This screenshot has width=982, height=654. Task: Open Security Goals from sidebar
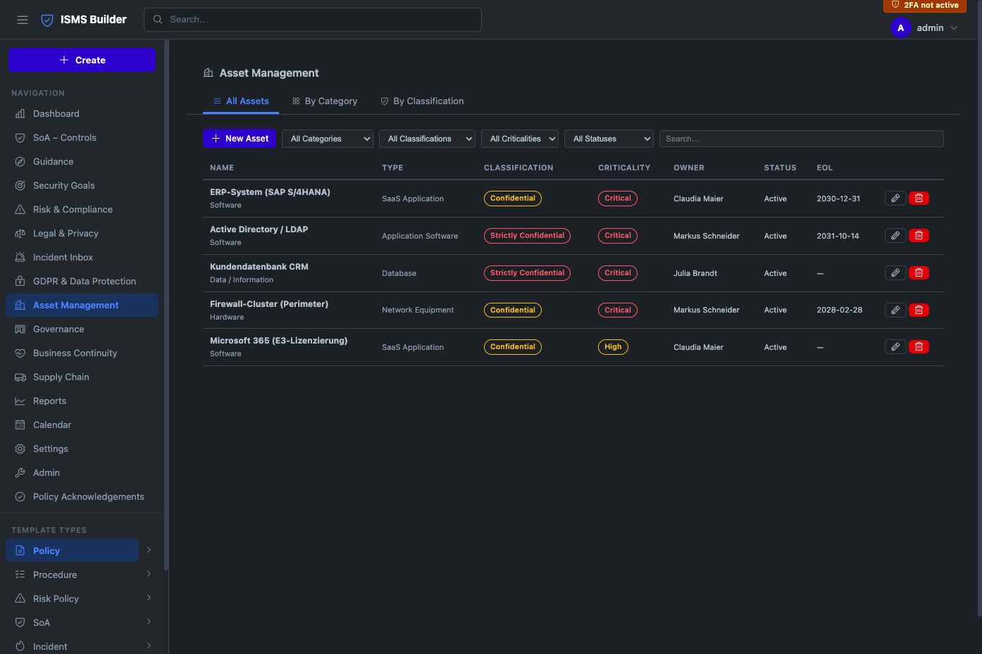coord(82,186)
